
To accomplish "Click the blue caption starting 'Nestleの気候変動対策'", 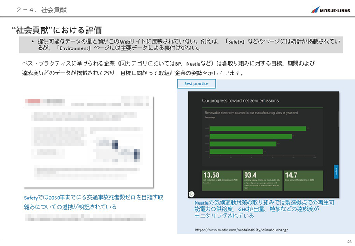I will (264, 209).
